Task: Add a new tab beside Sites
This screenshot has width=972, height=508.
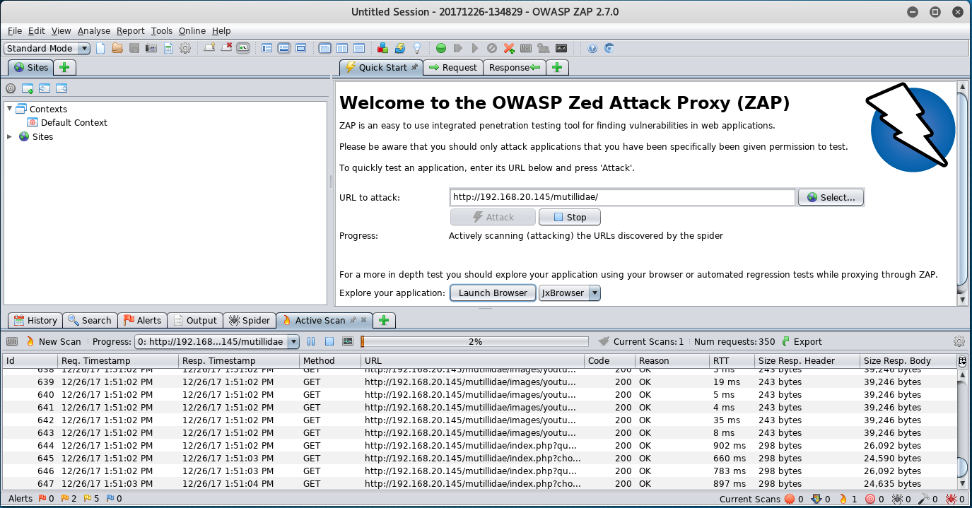Action: (64, 67)
